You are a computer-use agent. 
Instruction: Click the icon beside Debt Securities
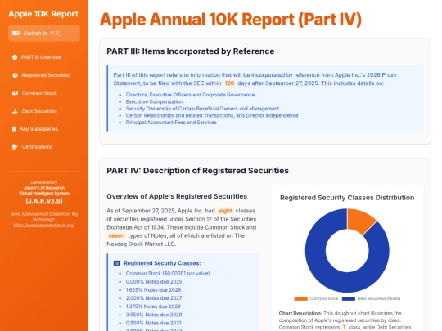coord(15,111)
